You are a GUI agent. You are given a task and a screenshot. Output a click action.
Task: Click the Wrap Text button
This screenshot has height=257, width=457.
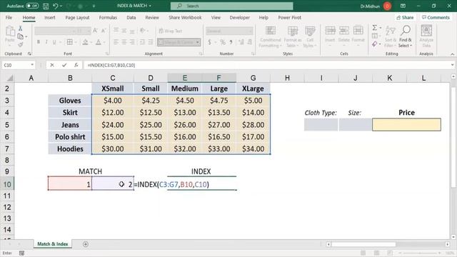pos(171,31)
